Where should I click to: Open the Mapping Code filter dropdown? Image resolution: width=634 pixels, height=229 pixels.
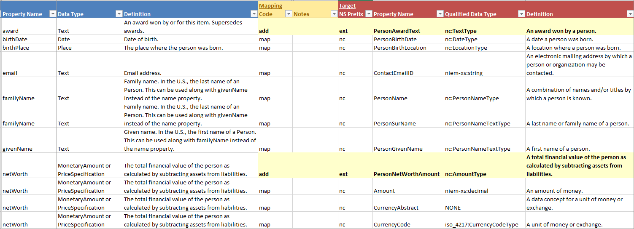click(x=289, y=14)
